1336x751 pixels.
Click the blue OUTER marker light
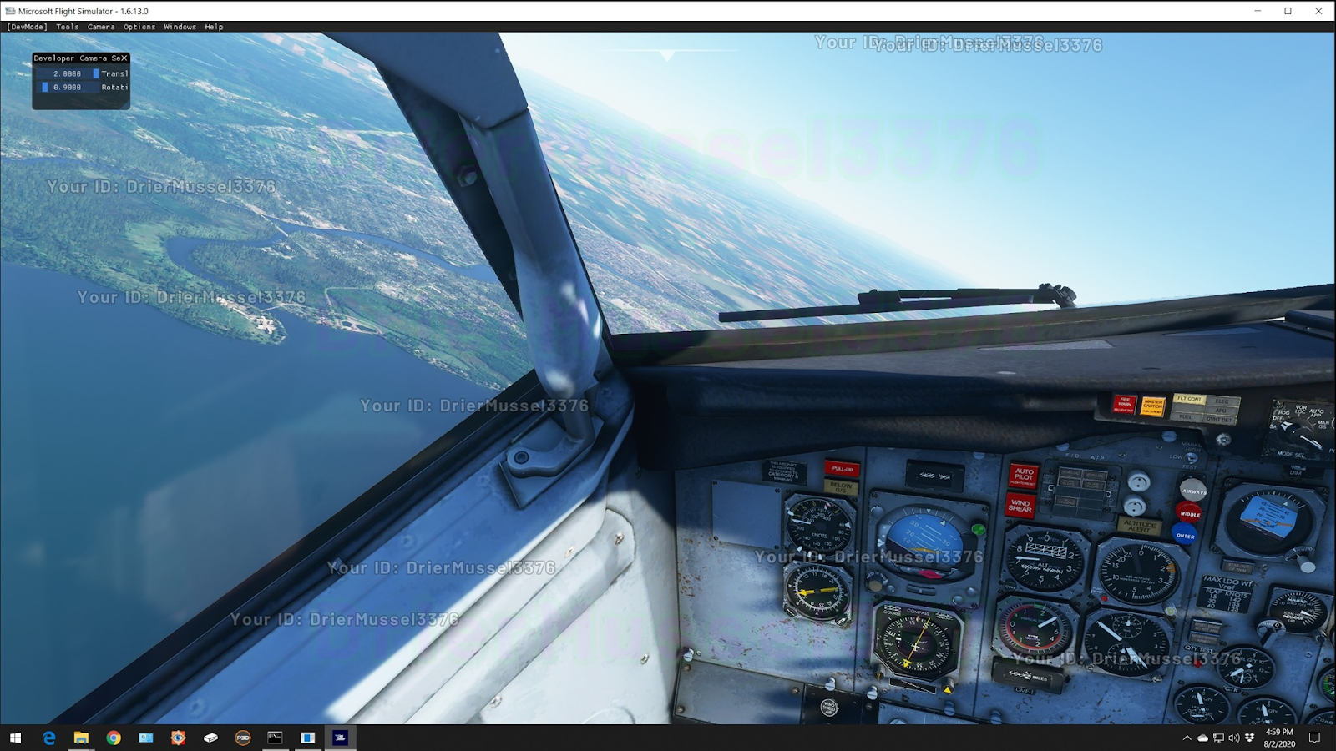[x=1185, y=535]
